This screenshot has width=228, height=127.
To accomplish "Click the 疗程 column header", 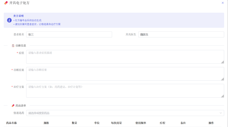I will pos(162,123).
